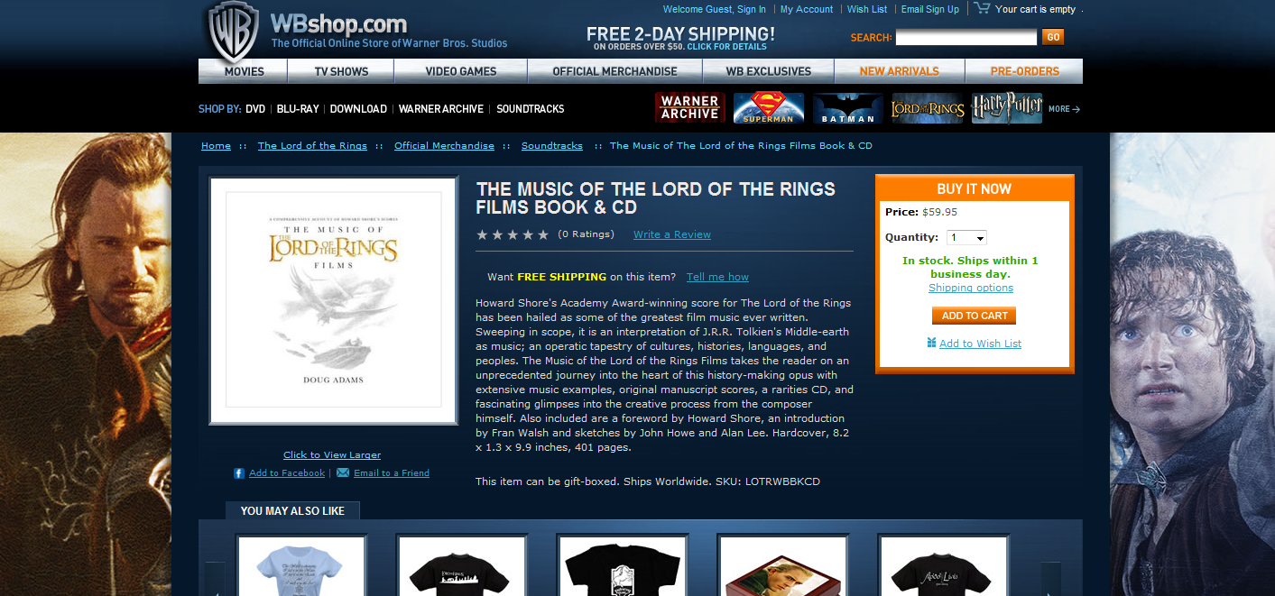Click the star rating bar
This screenshot has height=596, width=1275.
point(513,234)
